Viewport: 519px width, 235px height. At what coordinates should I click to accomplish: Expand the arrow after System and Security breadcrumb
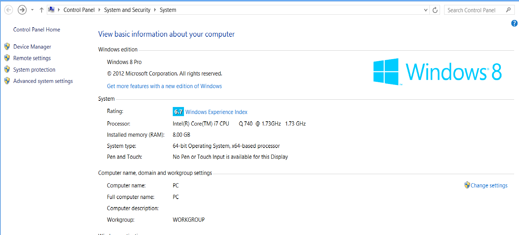click(x=155, y=10)
